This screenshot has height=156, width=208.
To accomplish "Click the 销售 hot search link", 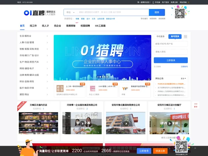I will click(77, 19).
